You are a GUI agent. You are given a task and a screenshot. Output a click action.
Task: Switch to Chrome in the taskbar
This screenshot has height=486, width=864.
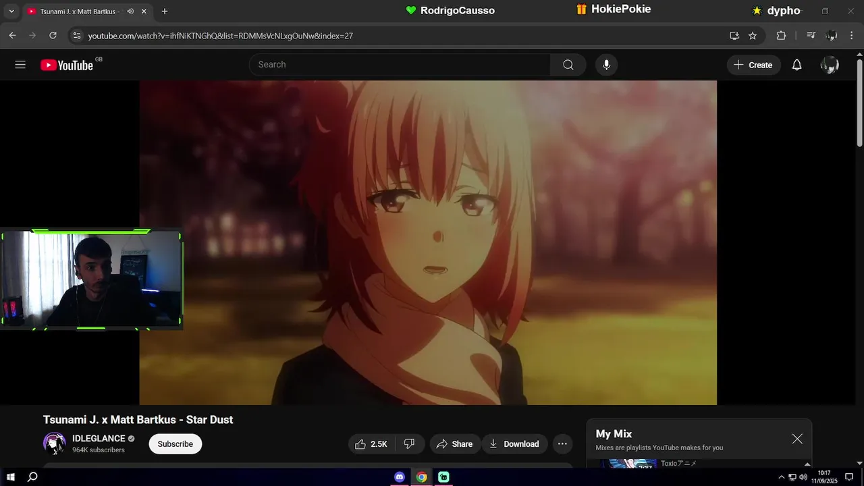tap(421, 477)
